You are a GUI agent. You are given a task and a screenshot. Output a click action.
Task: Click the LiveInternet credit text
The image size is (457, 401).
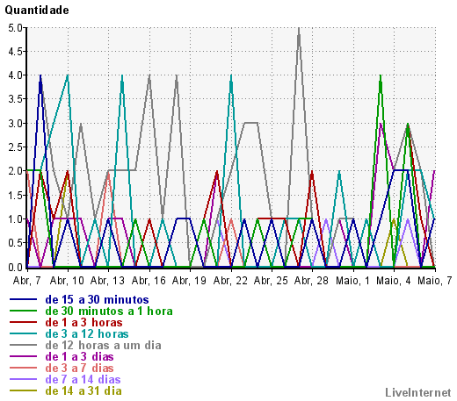click(418, 392)
